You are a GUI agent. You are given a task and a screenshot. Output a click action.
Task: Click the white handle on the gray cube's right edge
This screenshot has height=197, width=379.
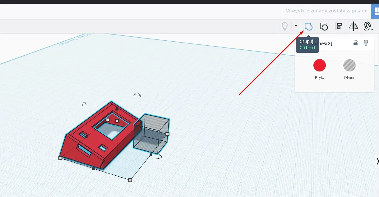coord(167,134)
